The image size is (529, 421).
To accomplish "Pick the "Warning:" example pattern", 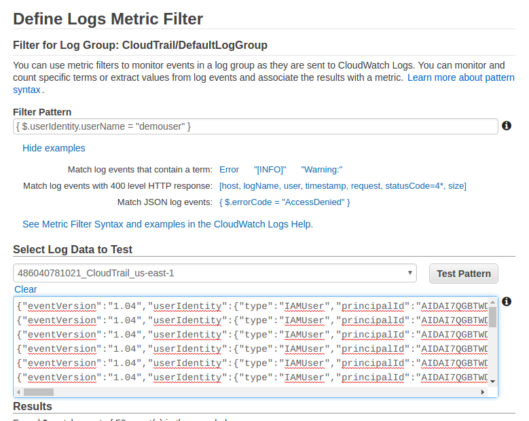I will point(322,169).
